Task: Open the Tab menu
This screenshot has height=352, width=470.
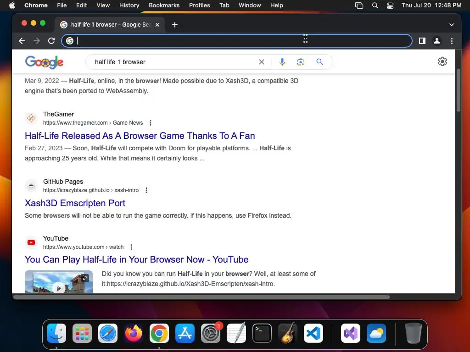Action: click(224, 5)
